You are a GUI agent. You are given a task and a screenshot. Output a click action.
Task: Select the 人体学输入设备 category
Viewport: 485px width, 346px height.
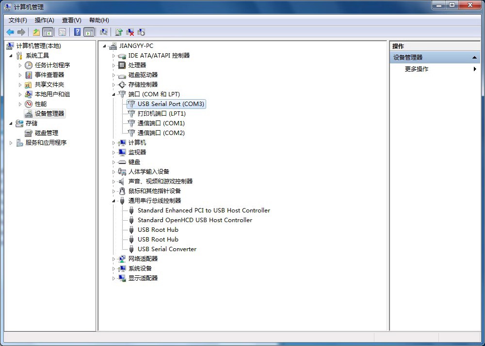148,172
